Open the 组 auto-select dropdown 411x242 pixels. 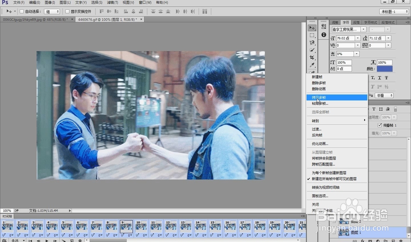tap(52, 12)
